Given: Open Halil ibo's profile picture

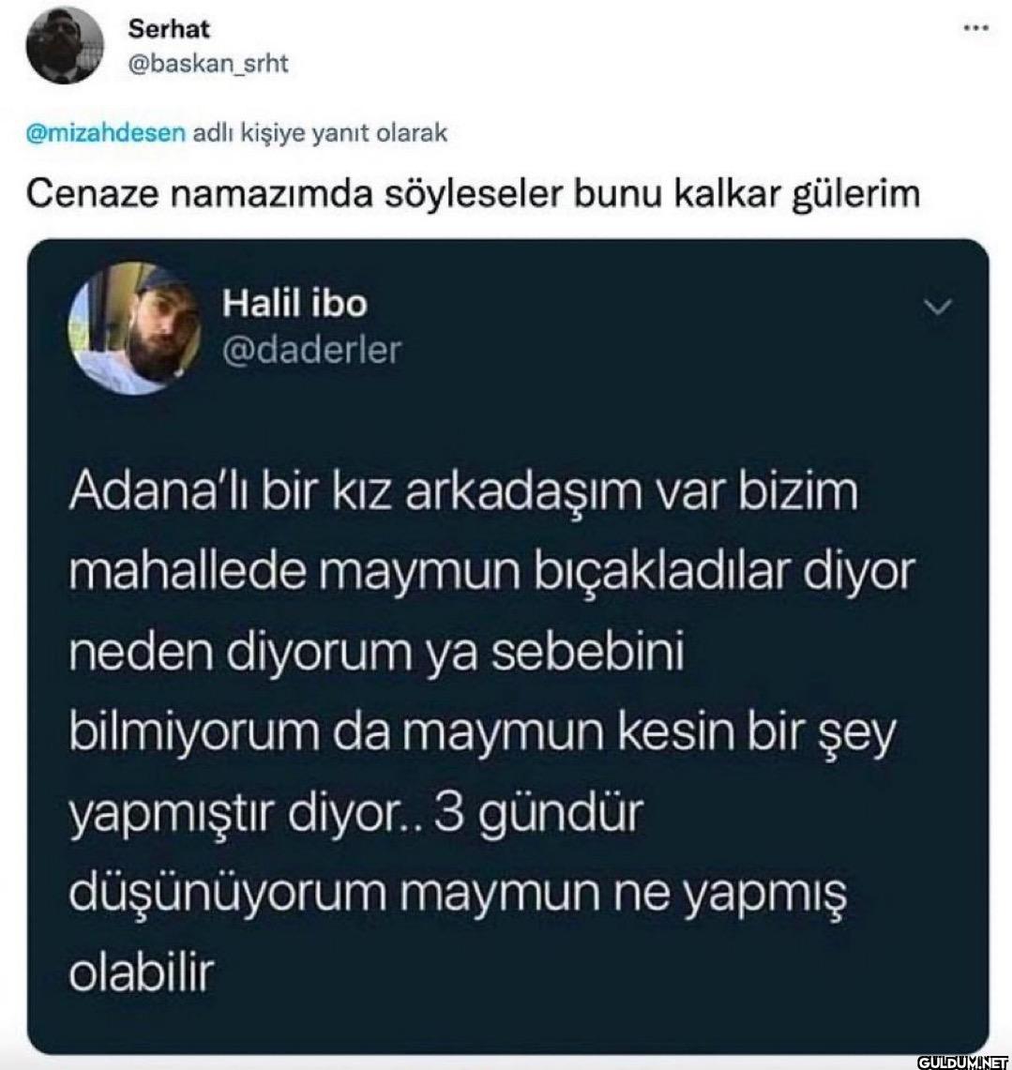Looking at the screenshot, I should [136, 328].
